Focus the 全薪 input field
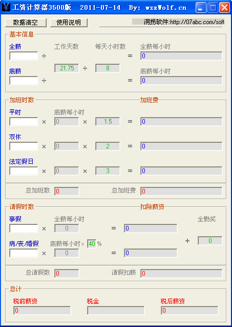Screen dimensions: 232x327 point(24,56)
